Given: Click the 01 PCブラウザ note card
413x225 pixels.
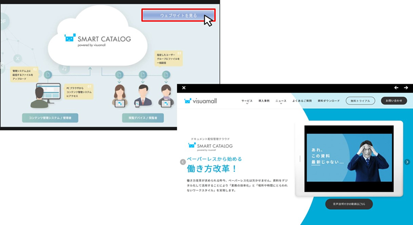Looking at the screenshot, I should 79,92.
